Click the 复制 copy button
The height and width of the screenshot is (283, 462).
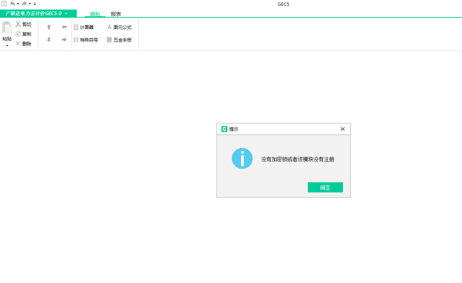(24, 34)
